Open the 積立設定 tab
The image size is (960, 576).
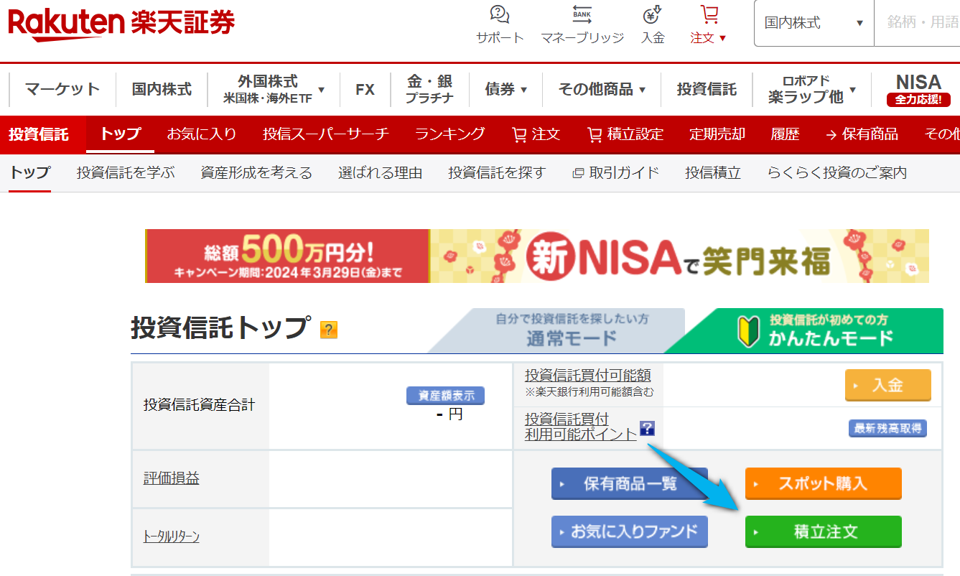pyautogui.click(x=625, y=134)
